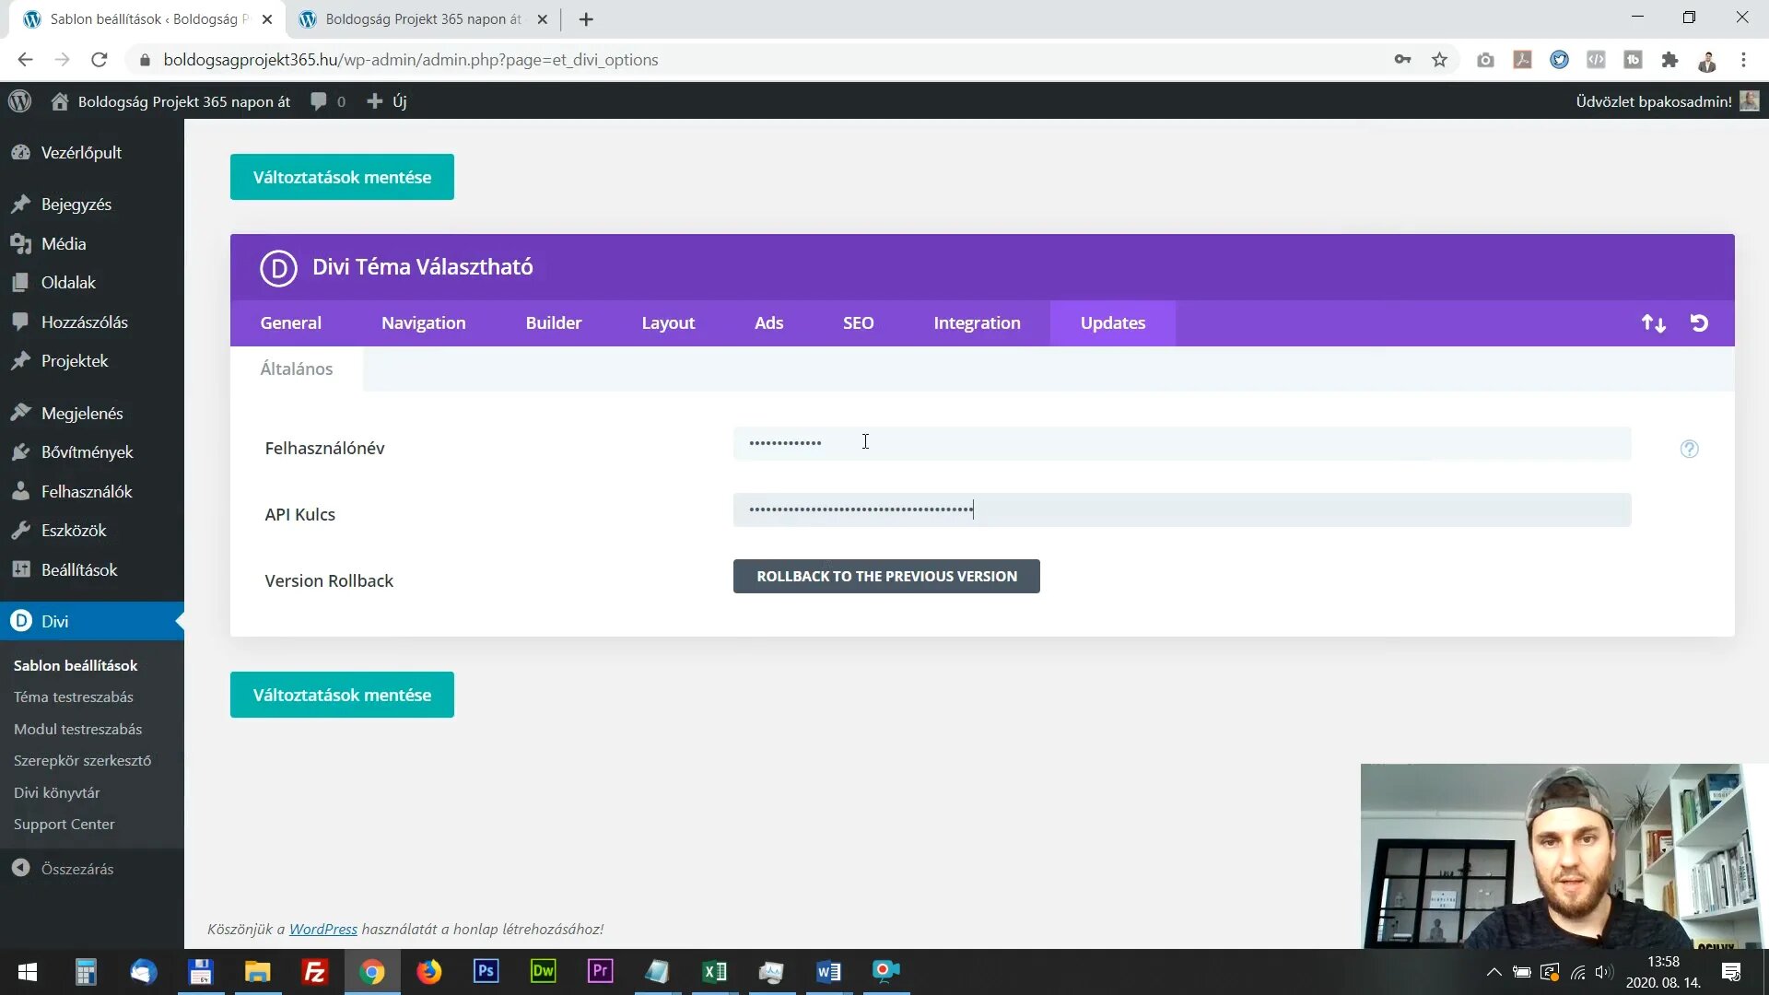1769x995 pixels.
Task: Open the site home icon link
Action: (x=60, y=101)
